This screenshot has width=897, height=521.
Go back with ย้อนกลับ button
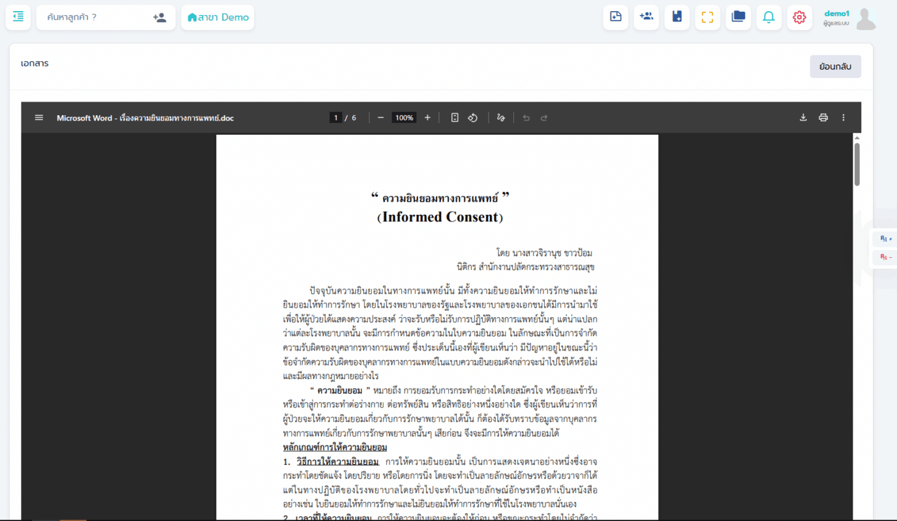(836, 66)
